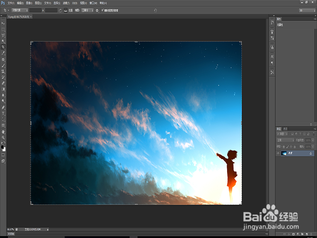Open Tool Presets panel icon in dock
The height and width of the screenshot is (238, 317).
(x=272, y=72)
